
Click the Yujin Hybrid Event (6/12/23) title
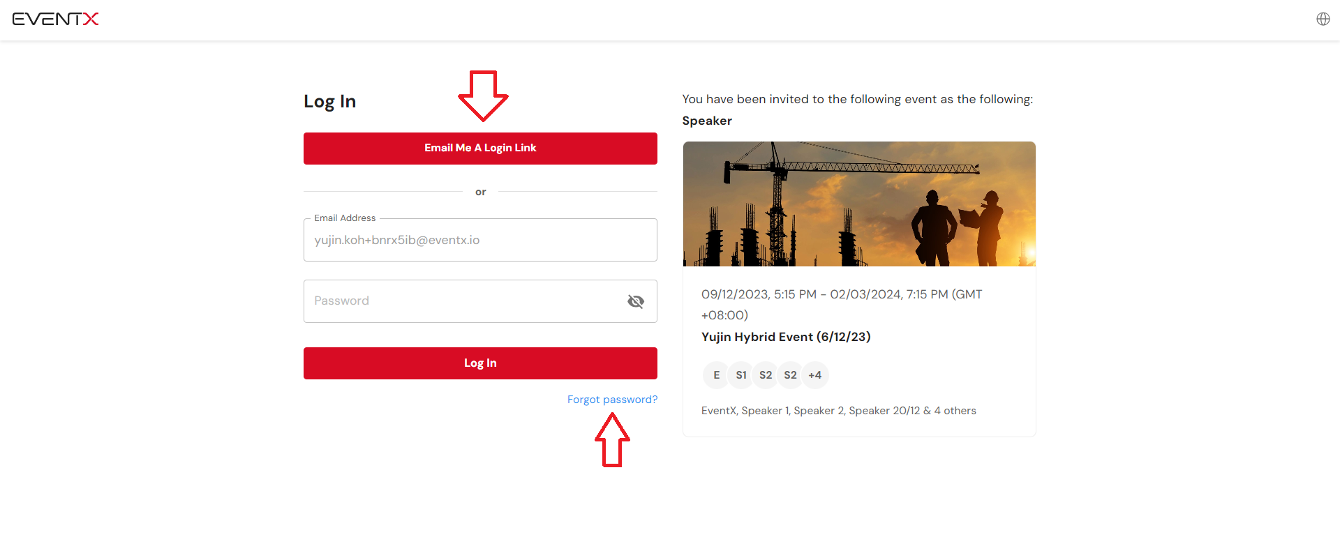786,337
